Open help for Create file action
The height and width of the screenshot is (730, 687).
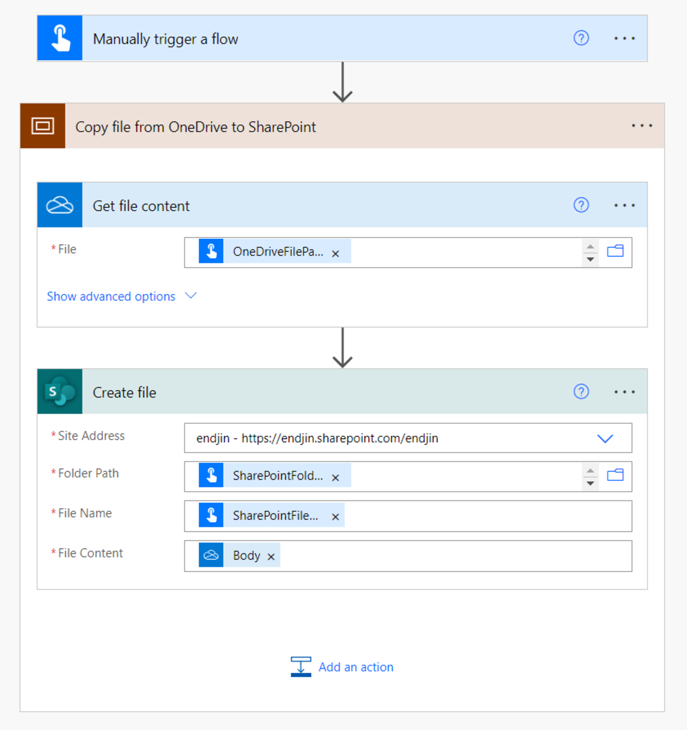tap(581, 392)
